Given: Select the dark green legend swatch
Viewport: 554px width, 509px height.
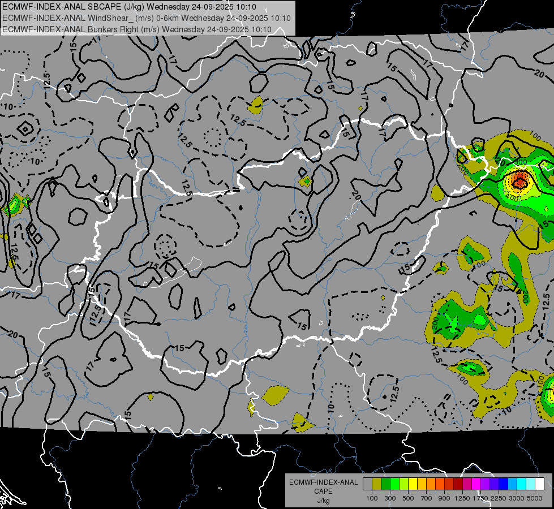Looking at the screenshot, I should click(x=386, y=484).
